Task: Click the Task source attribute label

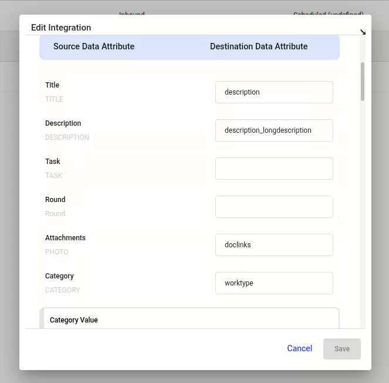Action: (x=53, y=162)
